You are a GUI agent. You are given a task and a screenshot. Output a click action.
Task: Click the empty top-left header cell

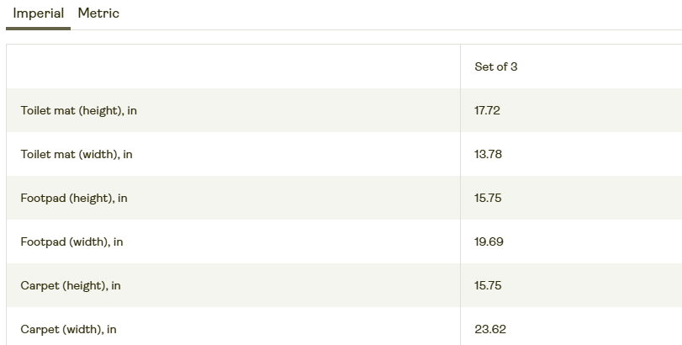click(x=233, y=66)
